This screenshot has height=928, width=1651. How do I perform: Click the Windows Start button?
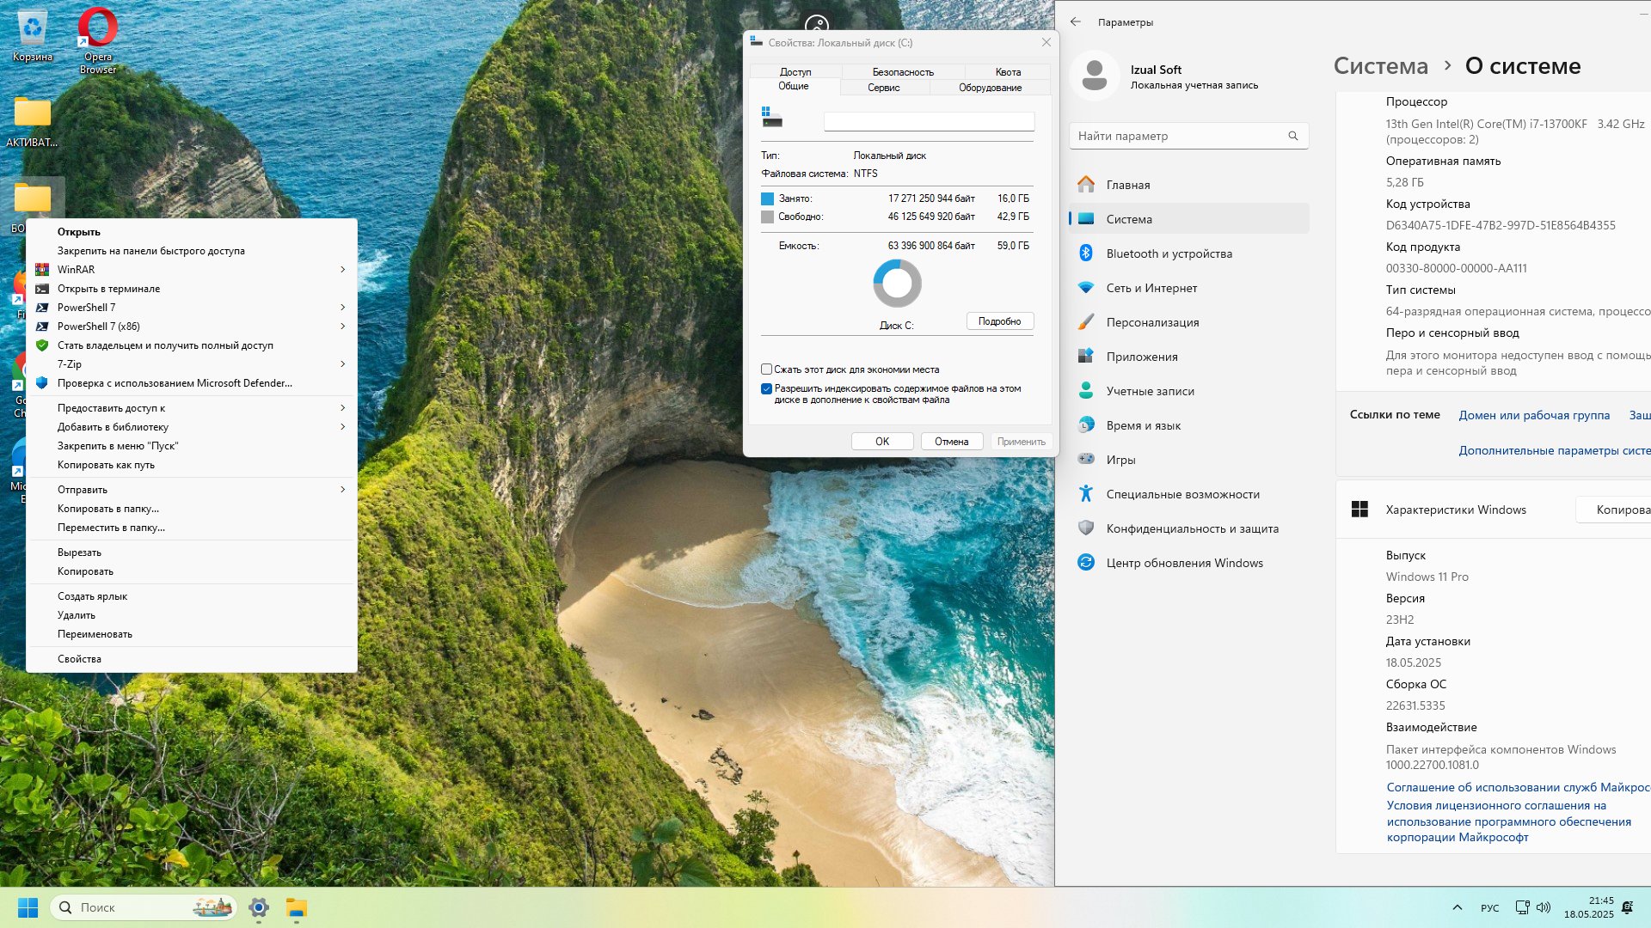(x=28, y=907)
